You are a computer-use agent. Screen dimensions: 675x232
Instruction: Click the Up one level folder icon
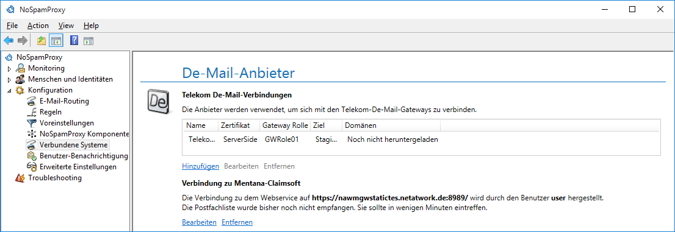pos(42,41)
